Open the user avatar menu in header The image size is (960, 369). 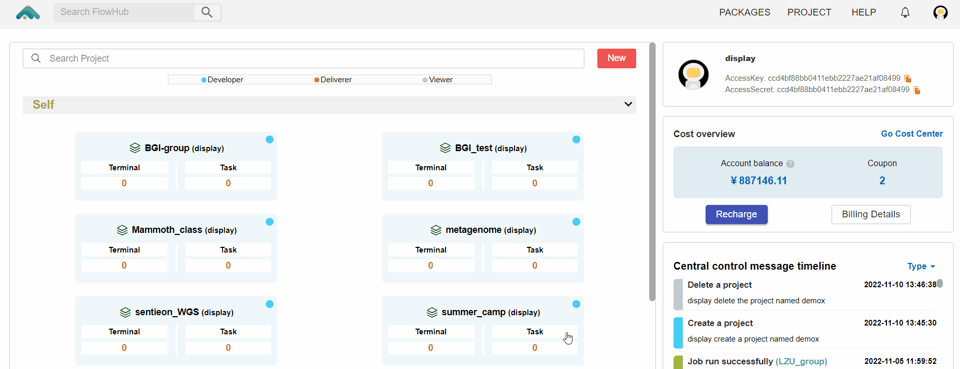pyautogui.click(x=940, y=12)
